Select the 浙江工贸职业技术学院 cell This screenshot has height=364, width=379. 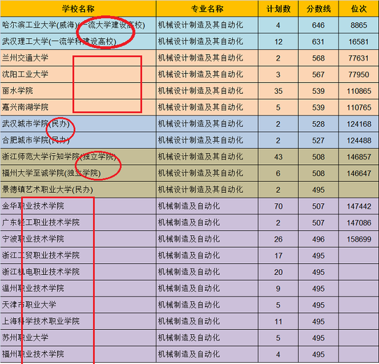[x=78, y=256]
